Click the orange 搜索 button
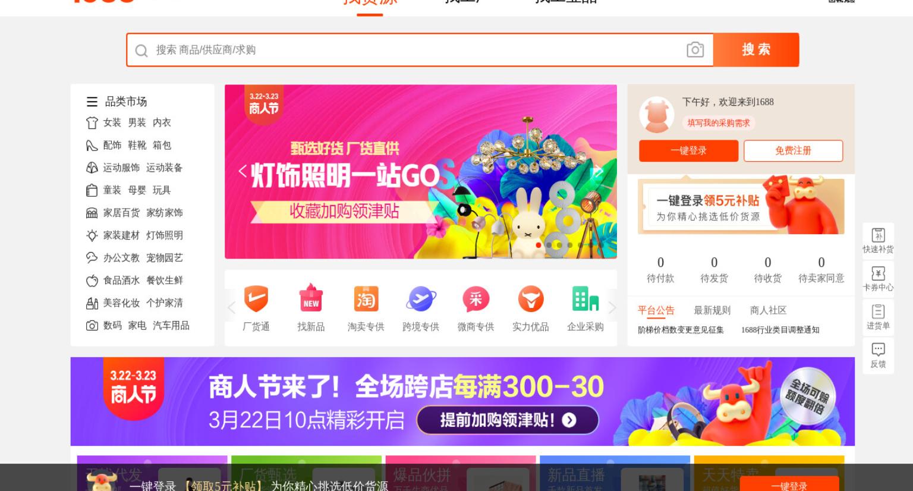This screenshot has height=491, width=913. pos(756,50)
